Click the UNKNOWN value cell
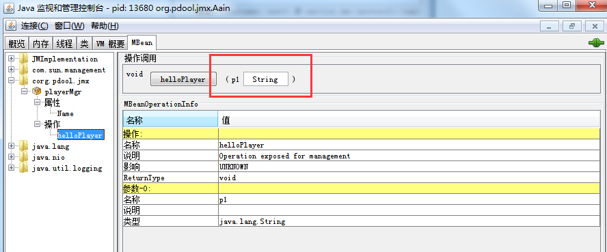 (409, 167)
